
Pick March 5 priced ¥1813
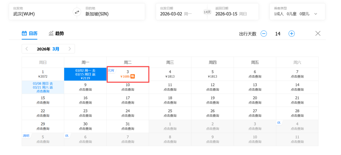pyautogui.click(x=212, y=74)
